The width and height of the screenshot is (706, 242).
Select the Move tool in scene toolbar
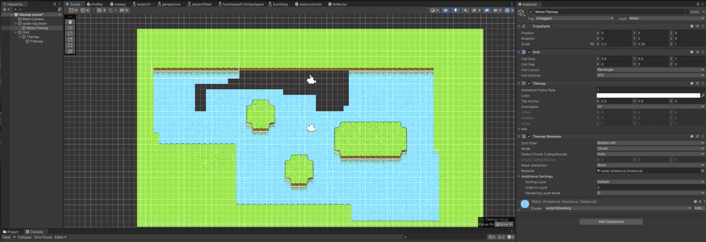pos(70,27)
